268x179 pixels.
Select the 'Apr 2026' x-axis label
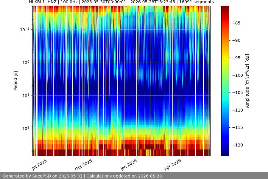(173, 165)
